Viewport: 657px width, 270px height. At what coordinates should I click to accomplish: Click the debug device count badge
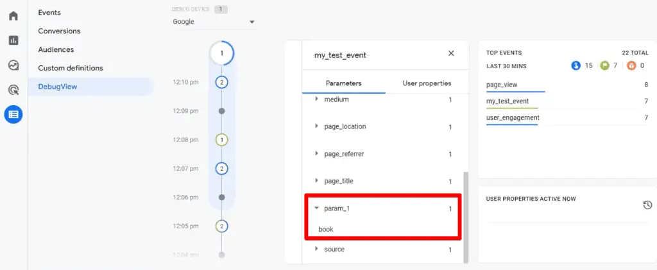click(221, 9)
